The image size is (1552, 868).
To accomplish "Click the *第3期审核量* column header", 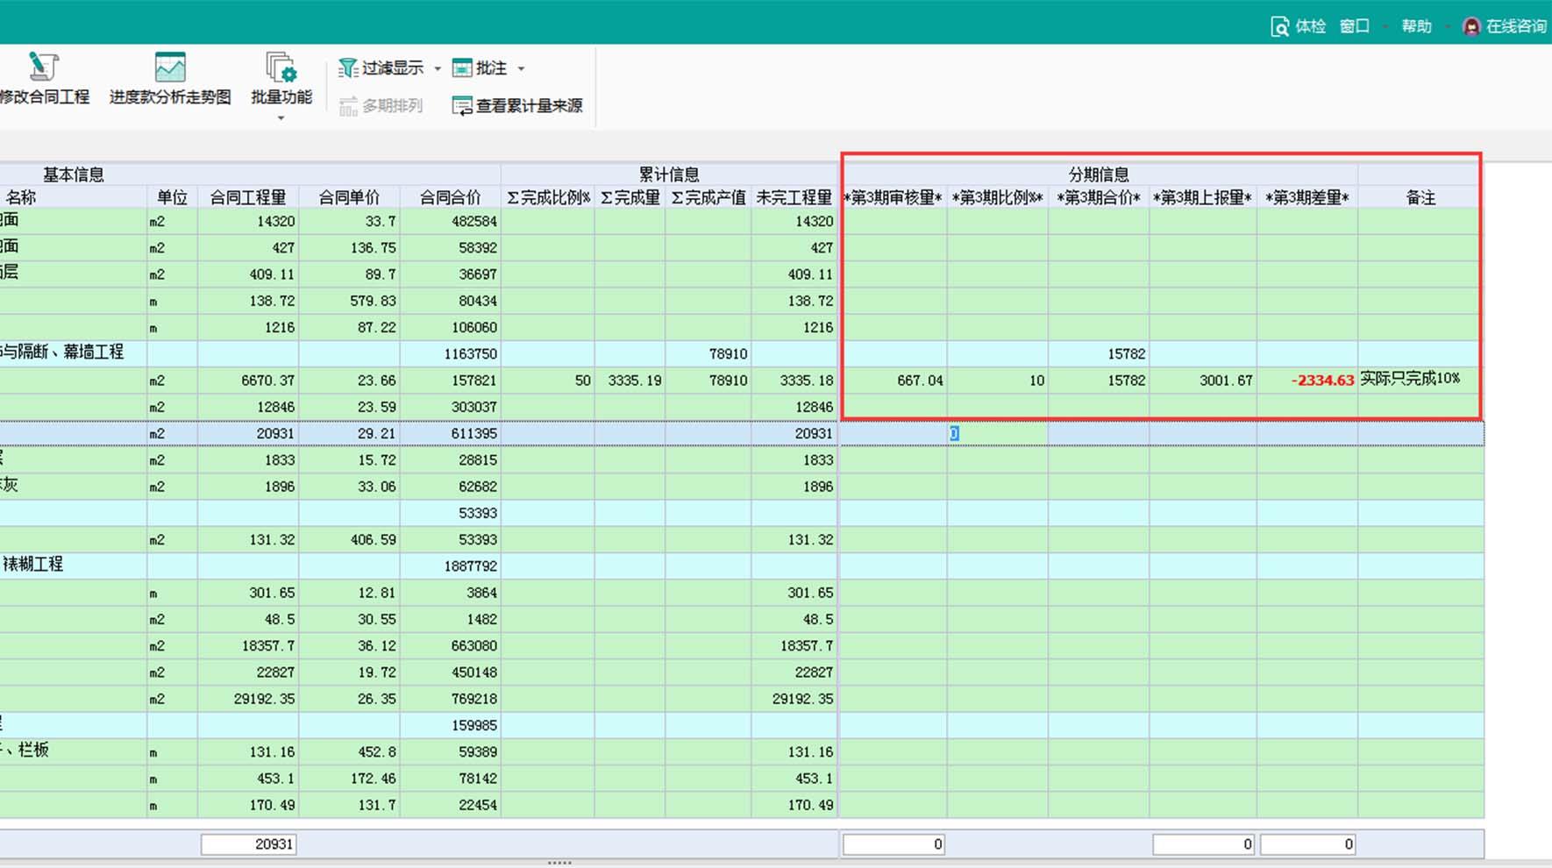I will 893,197.
